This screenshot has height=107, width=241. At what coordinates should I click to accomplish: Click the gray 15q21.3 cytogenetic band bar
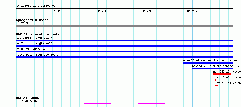[x=125, y=26]
